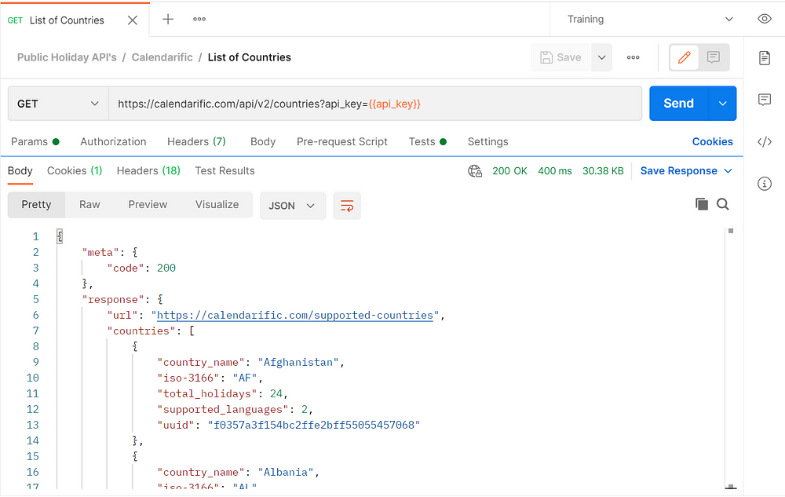Toggle line wrap in response body
Screen dimensions: 785x497
(x=346, y=206)
